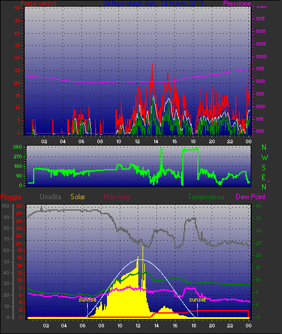Click the 100 humidity axis value

coord(5,206)
